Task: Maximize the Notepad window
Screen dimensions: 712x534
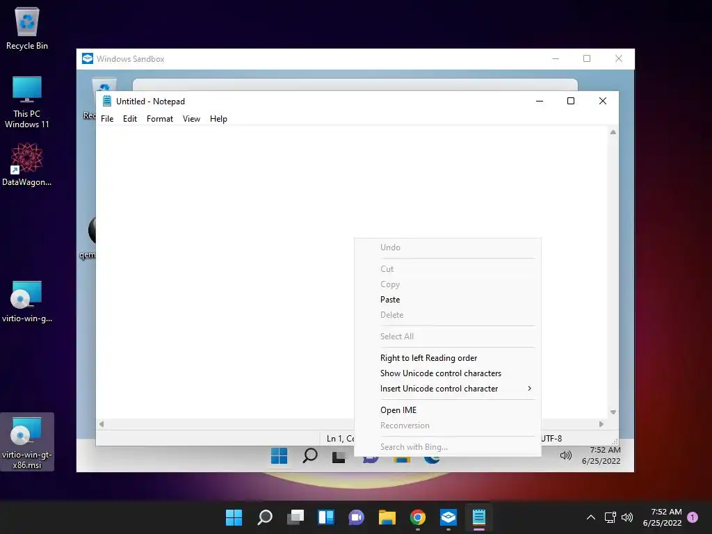Action: click(571, 101)
